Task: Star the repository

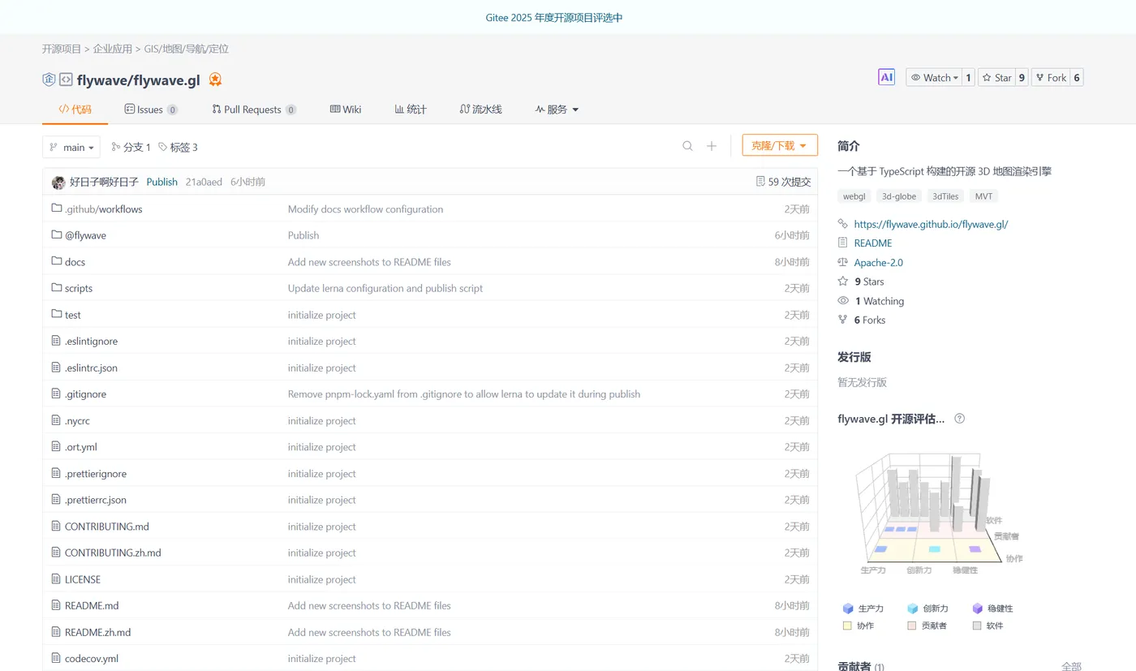Action: 996,78
